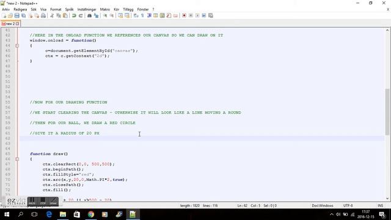Start macro recording red button
This screenshot has height=220, width=391.
[x=184, y=15]
